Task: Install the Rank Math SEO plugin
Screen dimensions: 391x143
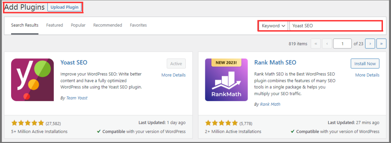Action: pos(365,64)
